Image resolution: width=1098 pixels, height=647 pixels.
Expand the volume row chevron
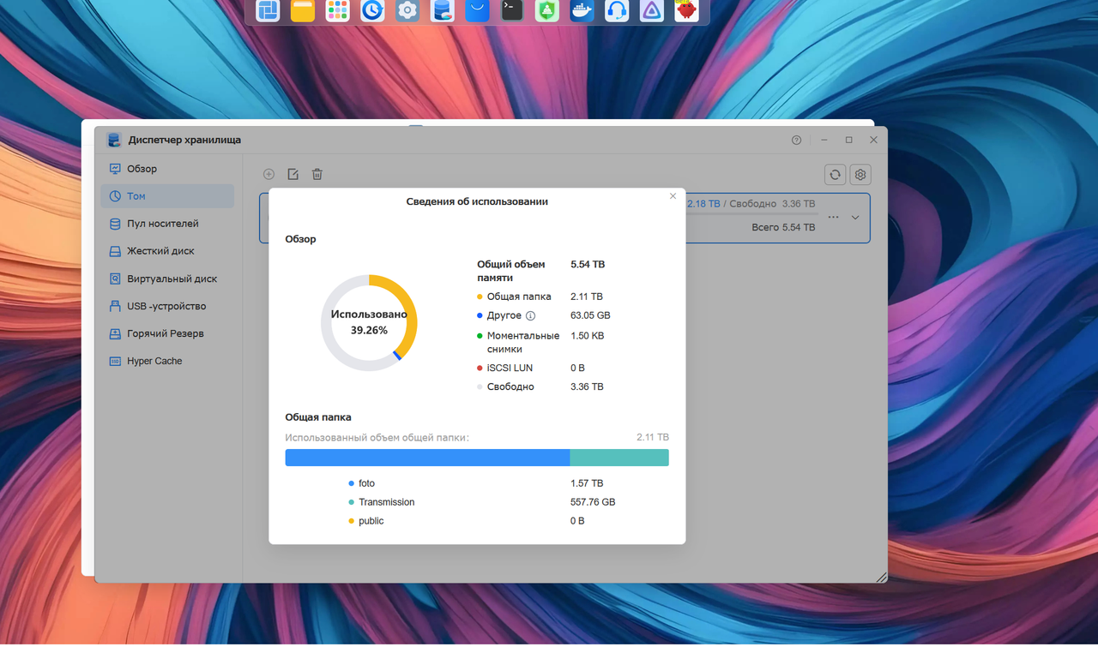point(855,218)
